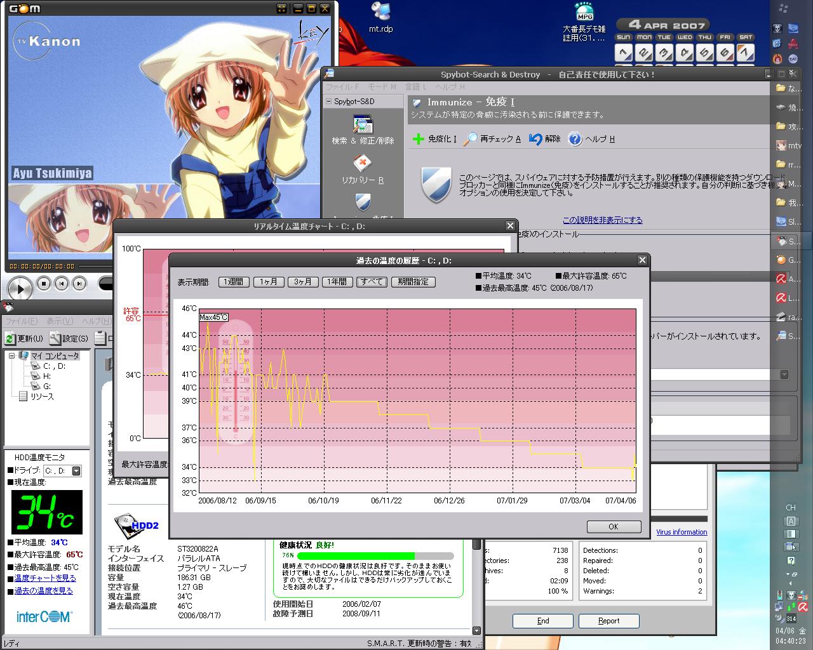
Task: Play the video in GOM Player
Action: 20,289
